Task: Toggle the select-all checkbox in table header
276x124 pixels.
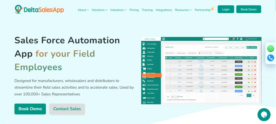Action: click(166, 58)
